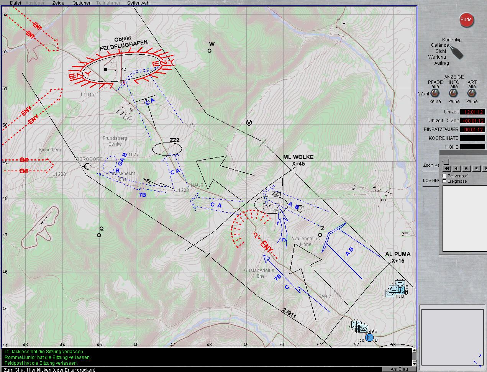Viewport: 487px width, 372px height.
Task: Turn the Kartentyp selector dial
Action: click(456, 52)
